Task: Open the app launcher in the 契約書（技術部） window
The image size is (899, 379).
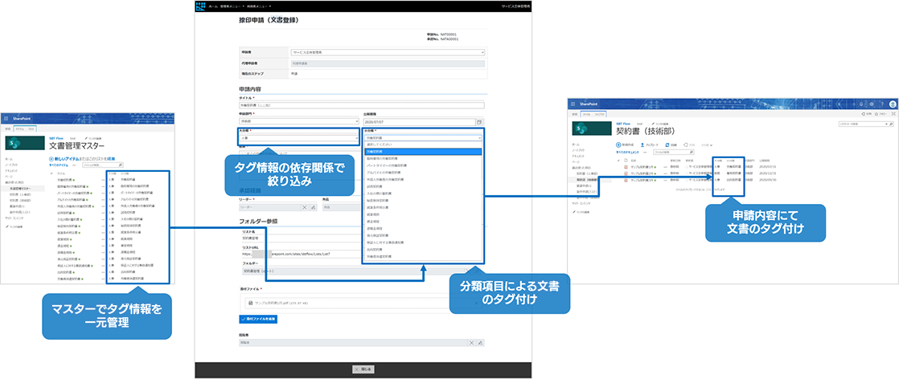Action: coord(573,104)
